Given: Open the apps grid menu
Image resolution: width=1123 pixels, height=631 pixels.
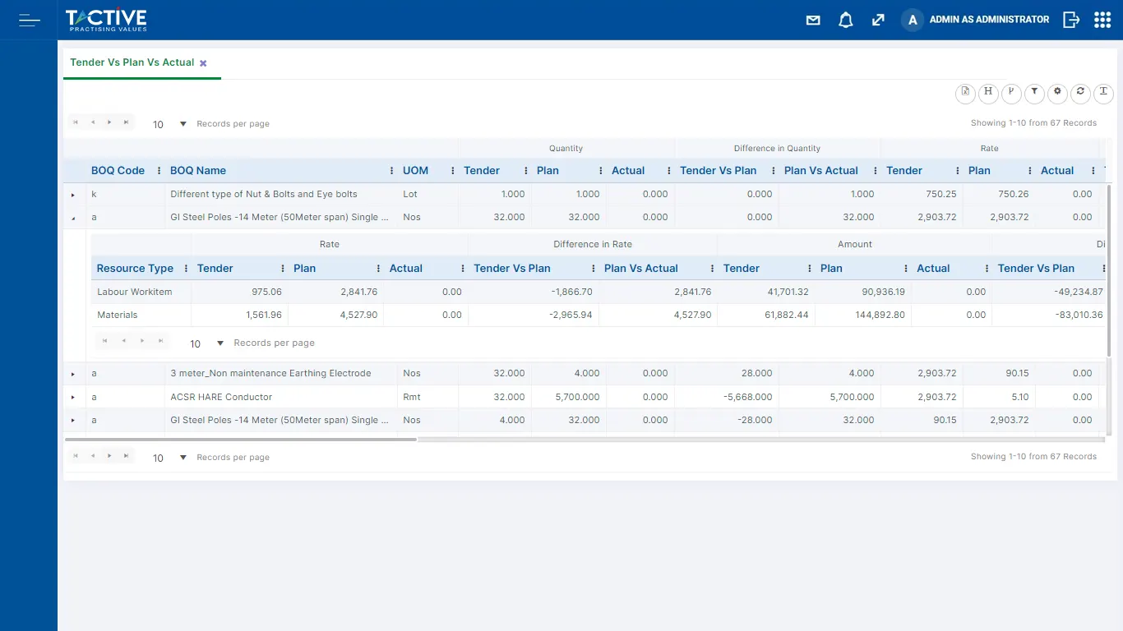Looking at the screenshot, I should pos(1102,20).
